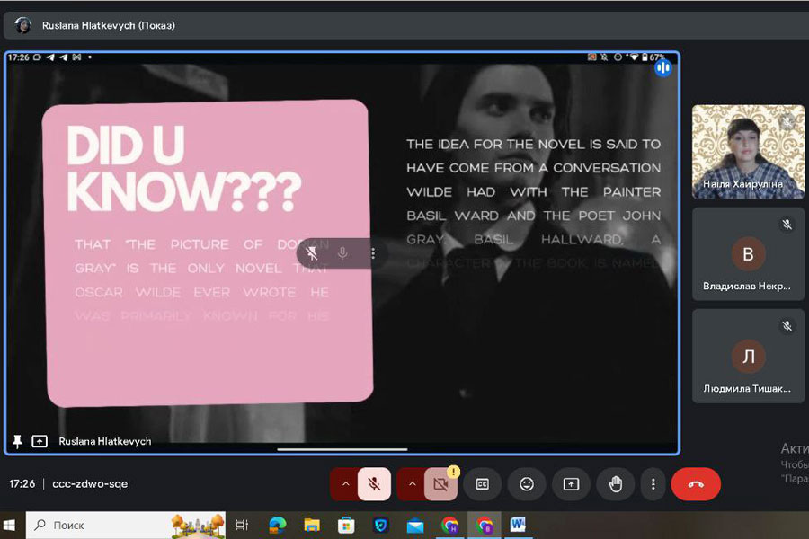
Task: Open presentation tile three-dot options
Action: tap(373, 254)
